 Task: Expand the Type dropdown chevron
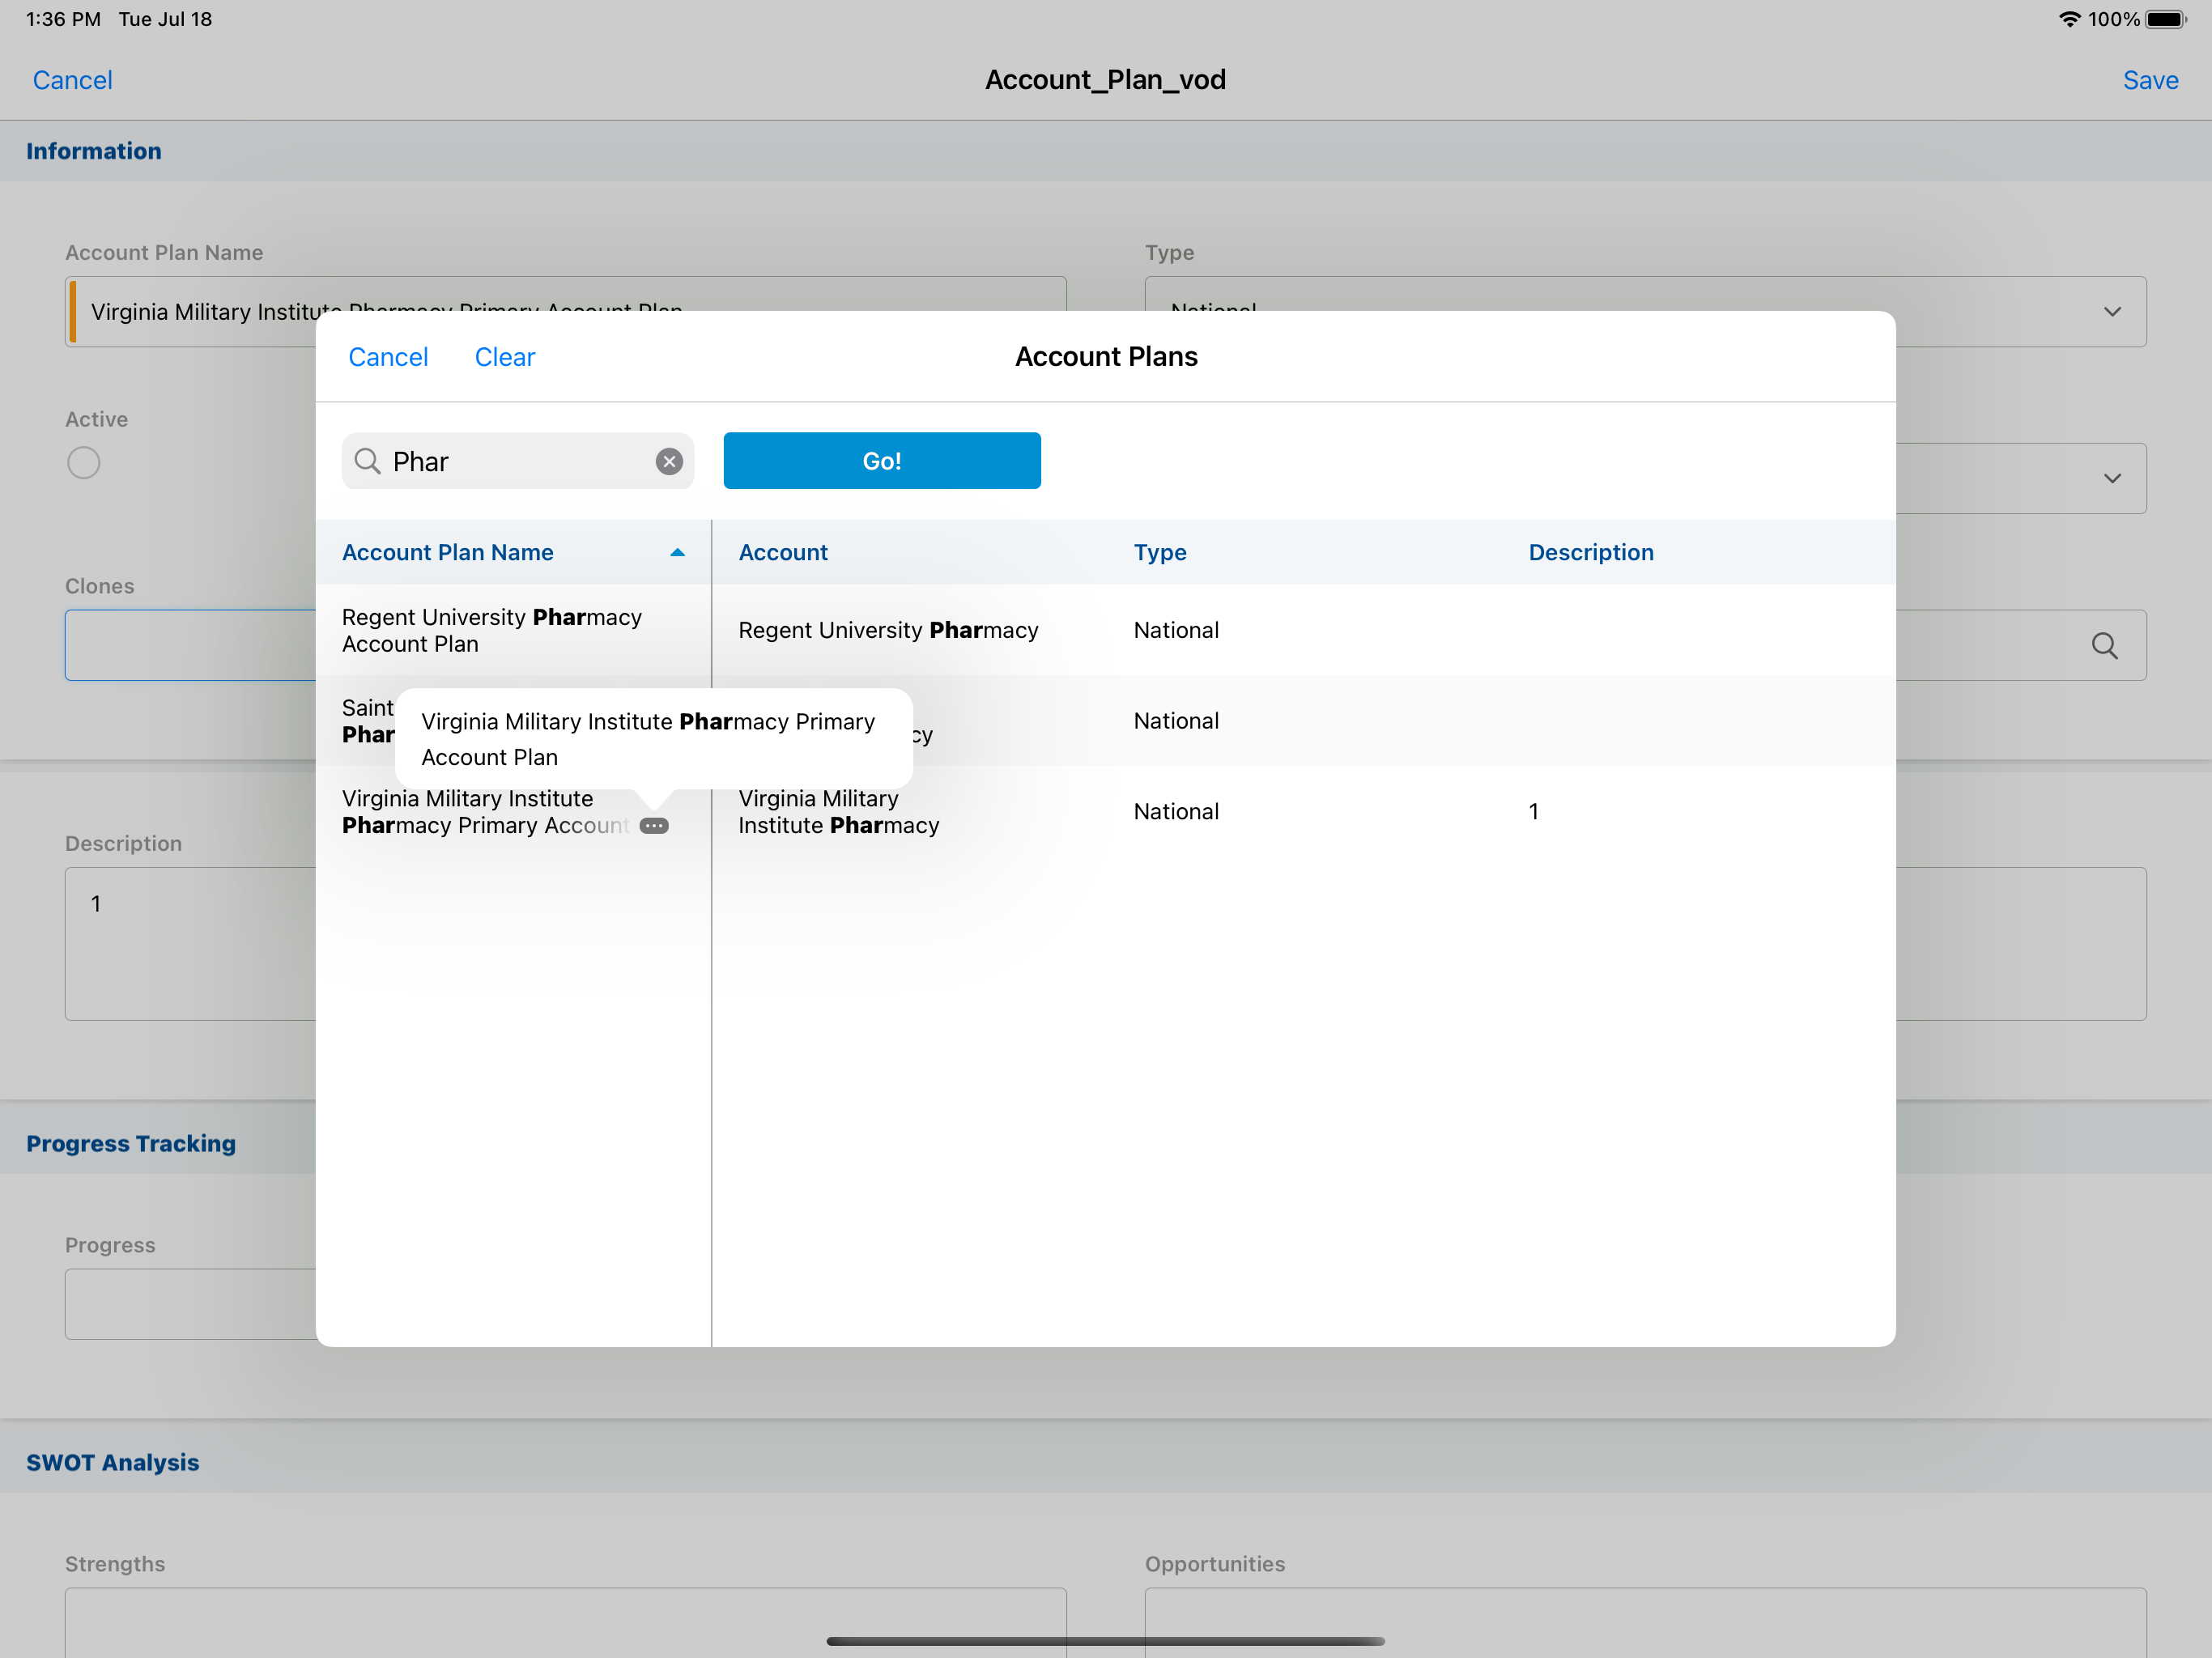click(x=2112, y=312)
